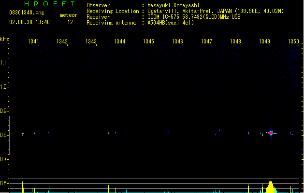
Task: Click the yellow intensity peak below the 1349 echo
Action: [271, 187]
